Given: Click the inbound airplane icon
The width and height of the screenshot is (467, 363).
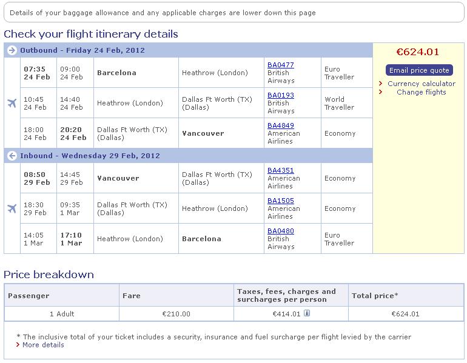Looking at the screenshot, I should tap(12, 208).
